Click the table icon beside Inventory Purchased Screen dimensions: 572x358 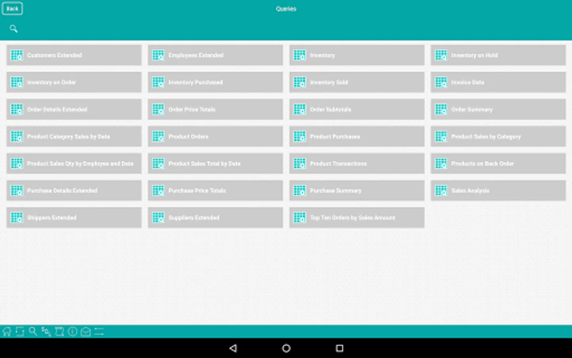point(158,82)
